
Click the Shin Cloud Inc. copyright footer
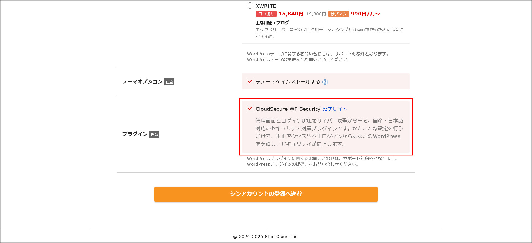(x=266, y=237)
